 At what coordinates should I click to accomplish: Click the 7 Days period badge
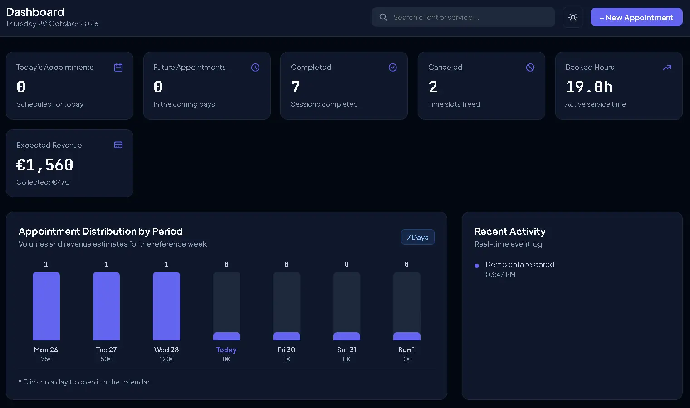click(418, 237)
